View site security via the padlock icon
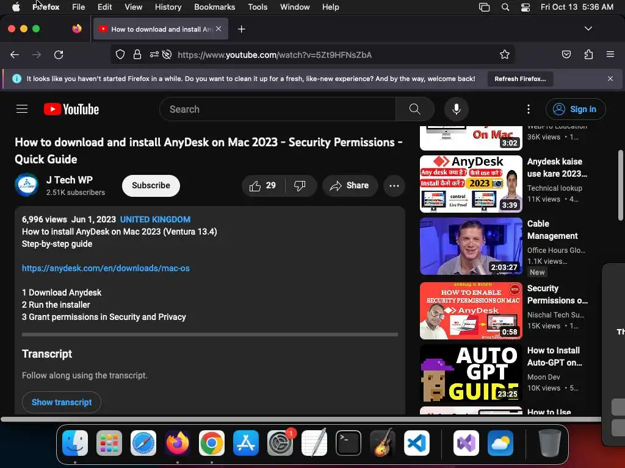 137,54
